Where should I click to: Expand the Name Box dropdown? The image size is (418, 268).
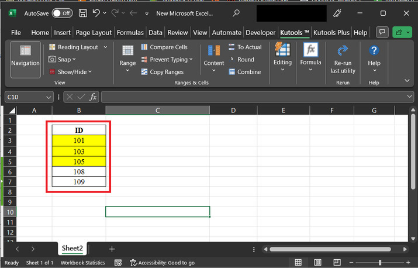pos(49,97)
